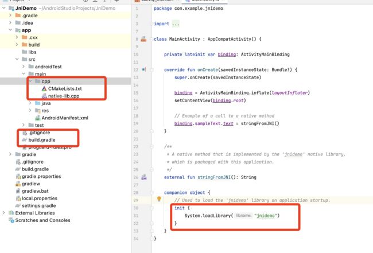Select .gitignore under the app module
Screen dimensions: 373x253
pos(65,133)
